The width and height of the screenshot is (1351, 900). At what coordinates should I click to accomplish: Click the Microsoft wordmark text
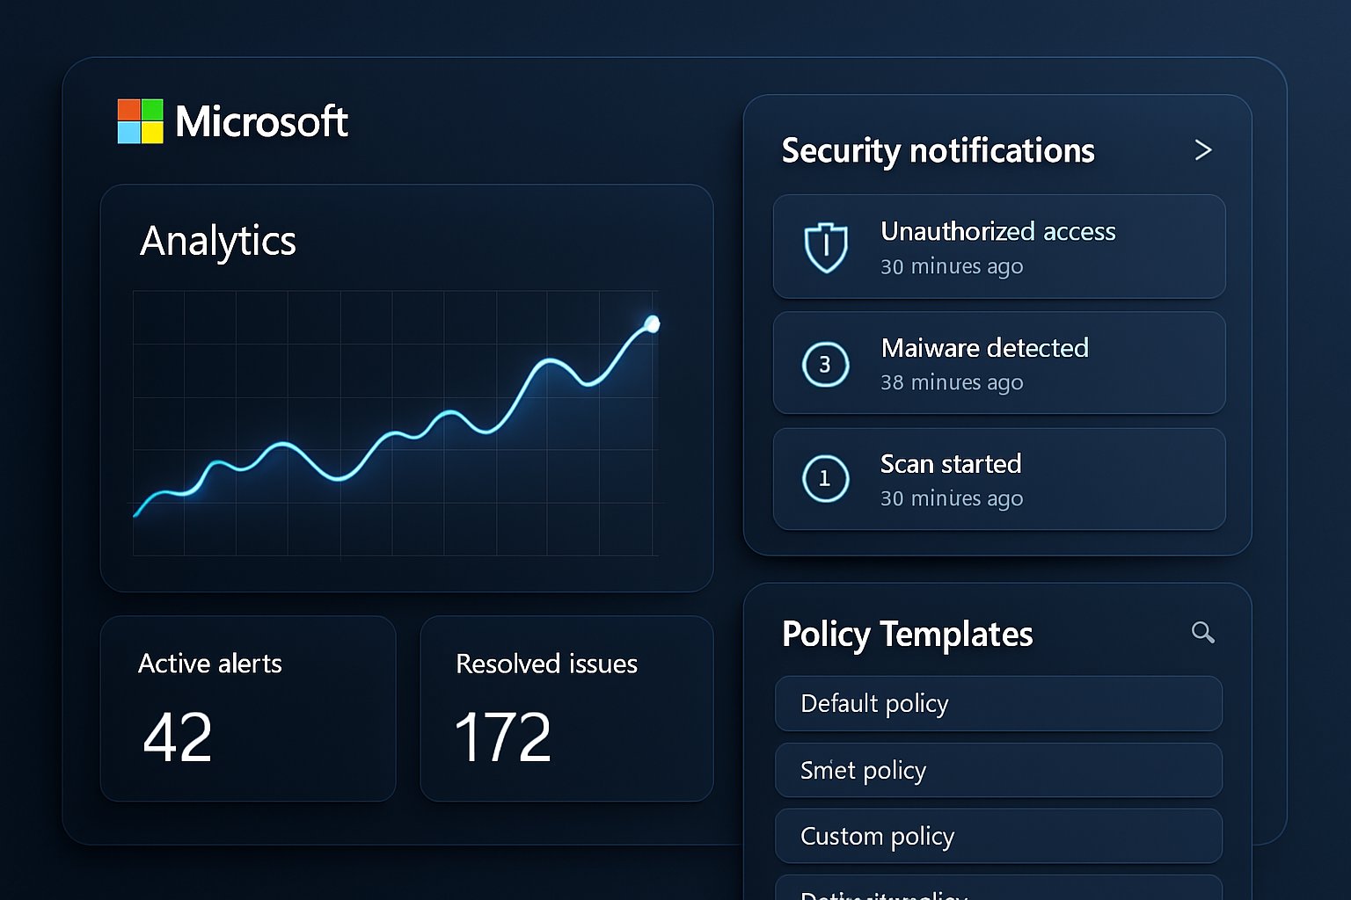click(261, 121)
